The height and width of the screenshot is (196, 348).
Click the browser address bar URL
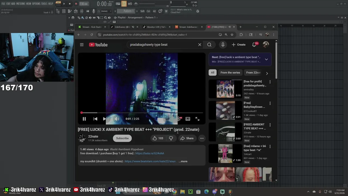[x=145, y=35]
